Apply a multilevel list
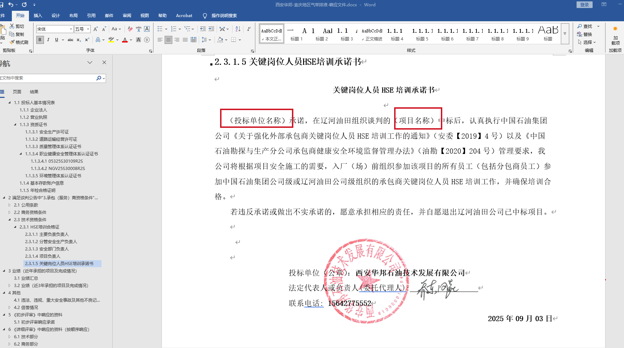 pyautogui.click(x=188, y=29)
